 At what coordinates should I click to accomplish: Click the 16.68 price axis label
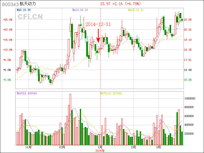point(188,70)
